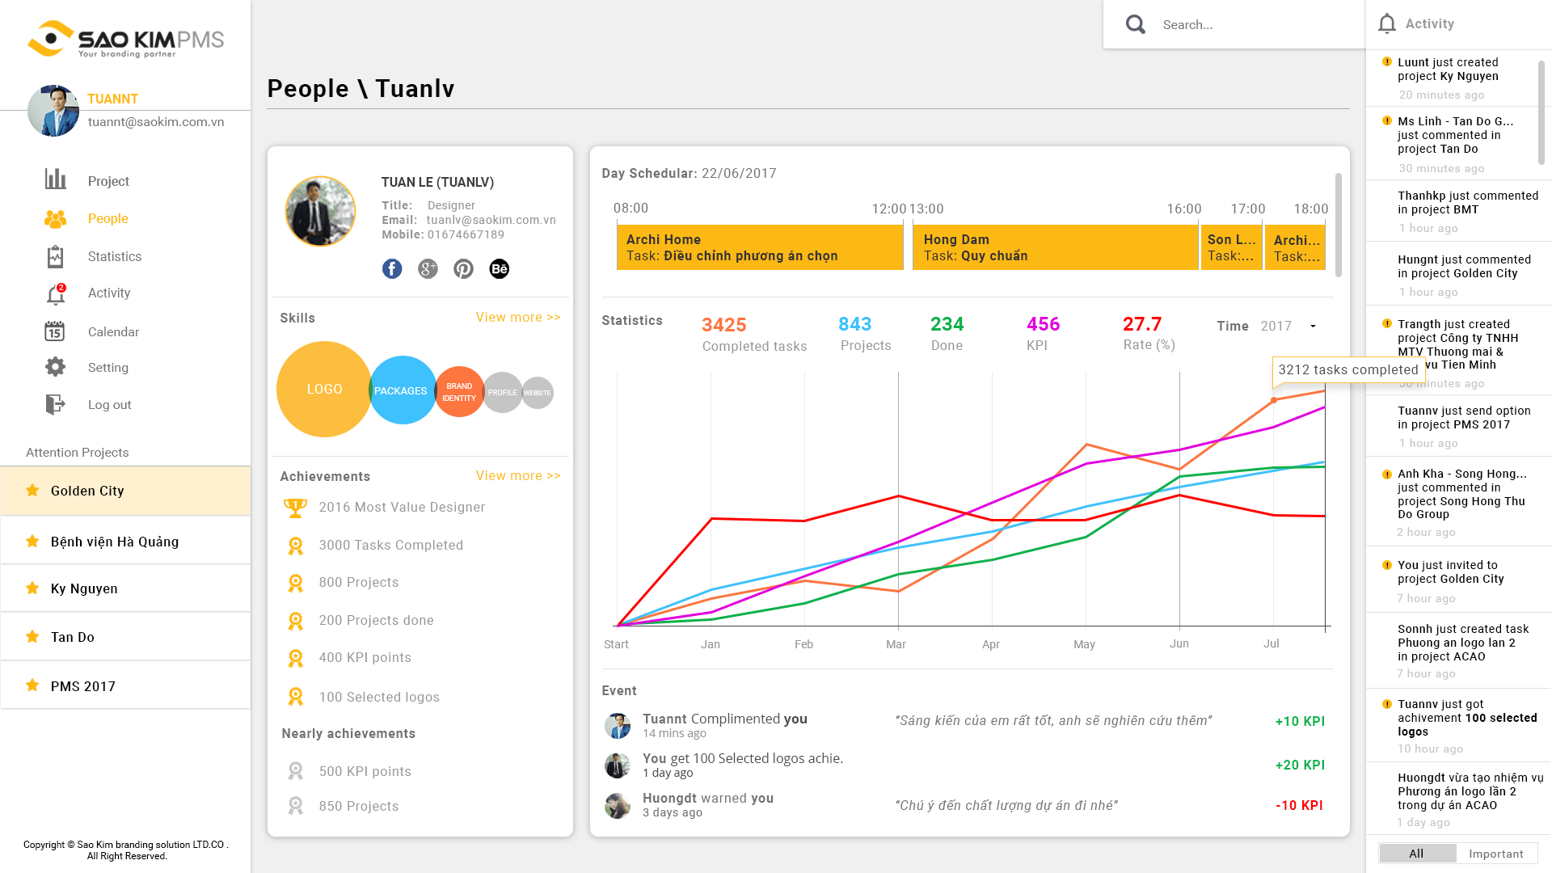This screenshot has height=873, width=1552.
Task: Switch to the Important activity tab
Action: [1496, 854]
